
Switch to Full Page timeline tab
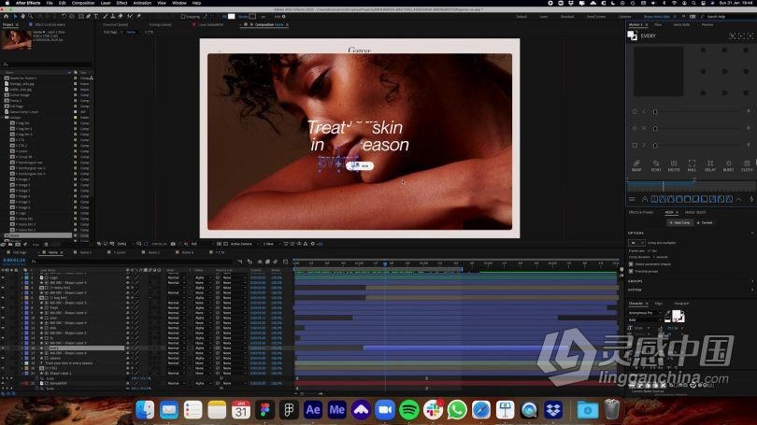[x=20, y=252]
